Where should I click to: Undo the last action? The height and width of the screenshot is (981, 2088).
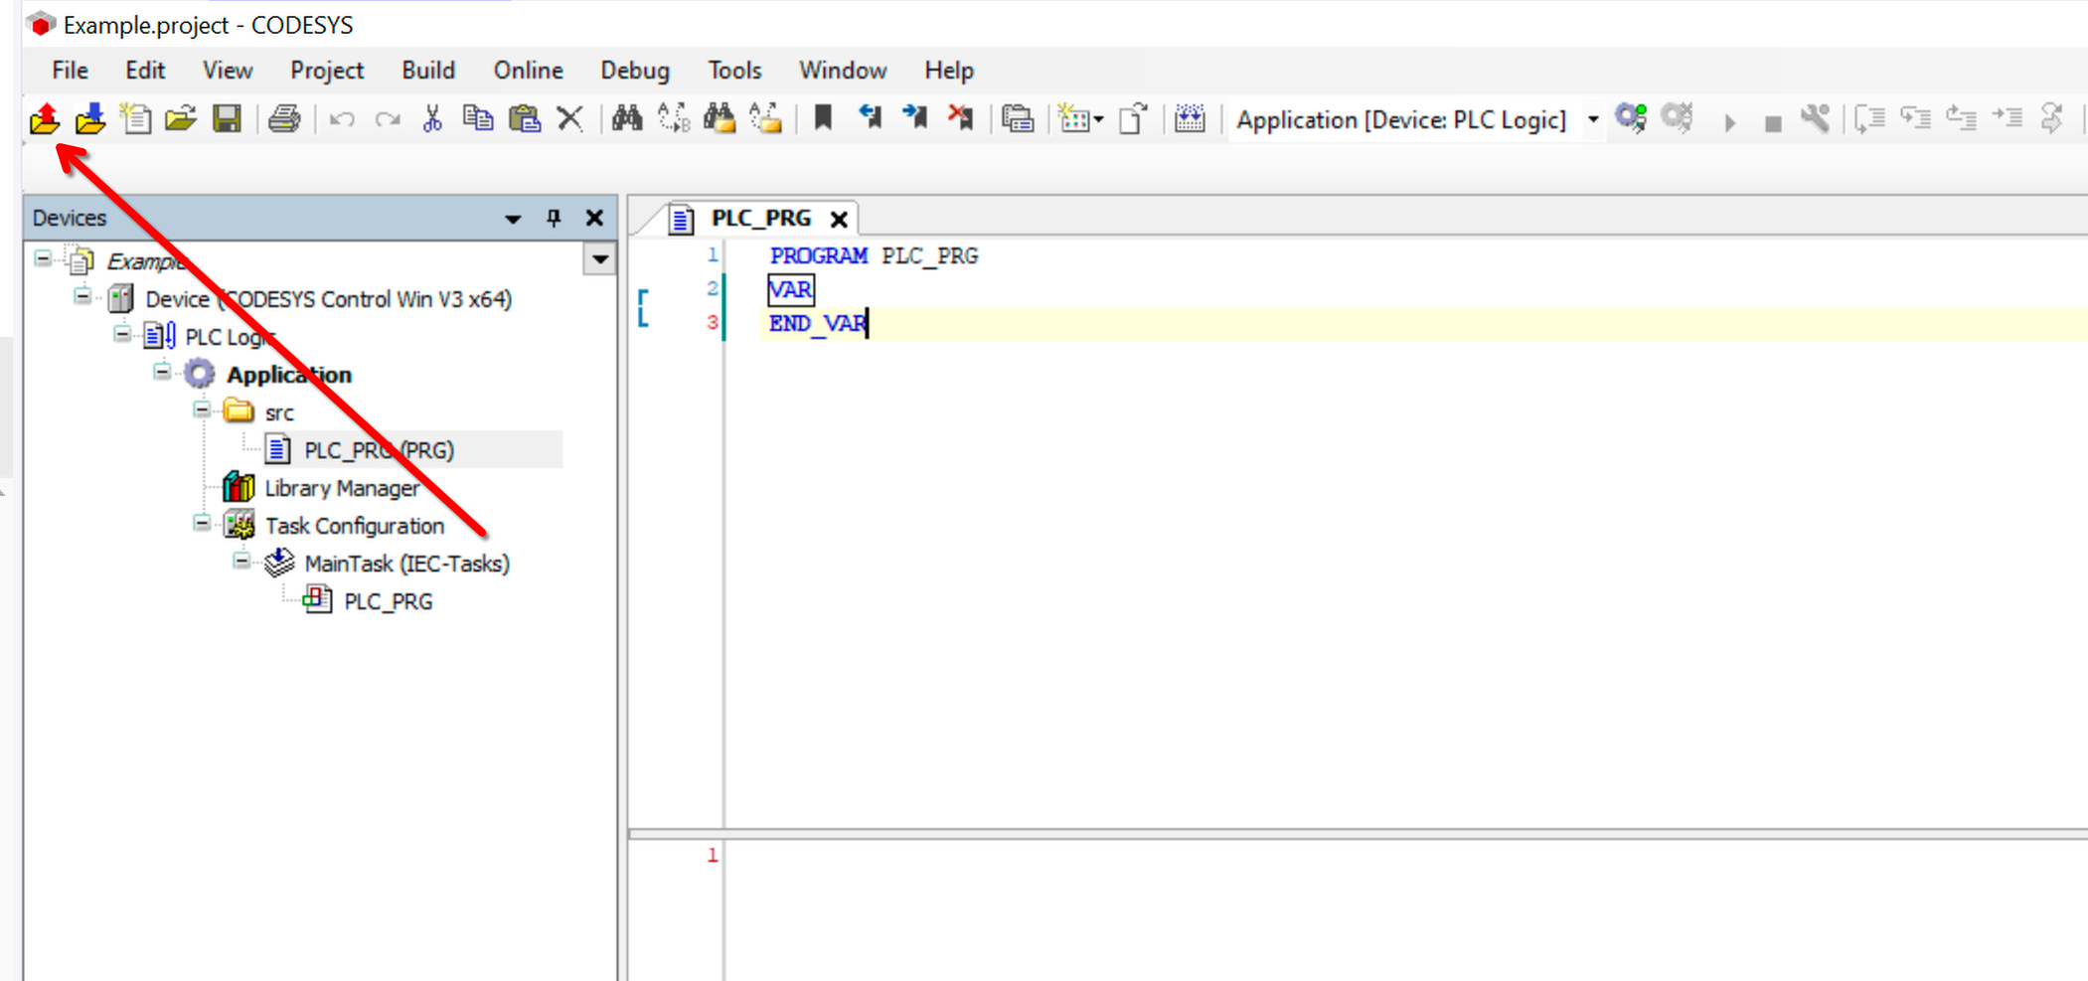[342, 120]
